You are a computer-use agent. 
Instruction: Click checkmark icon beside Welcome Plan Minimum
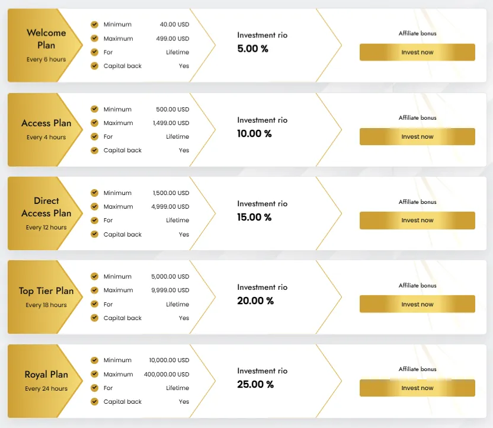(x=94, y=24)
